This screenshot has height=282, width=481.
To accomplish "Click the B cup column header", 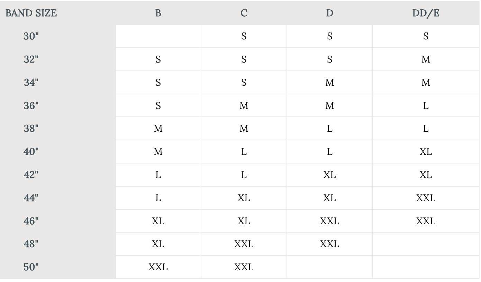I will [158, 13].
